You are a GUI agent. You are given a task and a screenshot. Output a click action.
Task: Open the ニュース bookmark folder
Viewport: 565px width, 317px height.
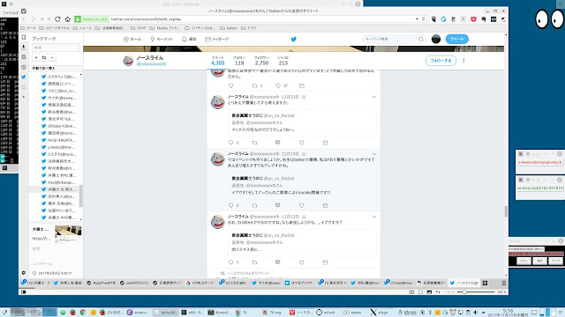82,28
